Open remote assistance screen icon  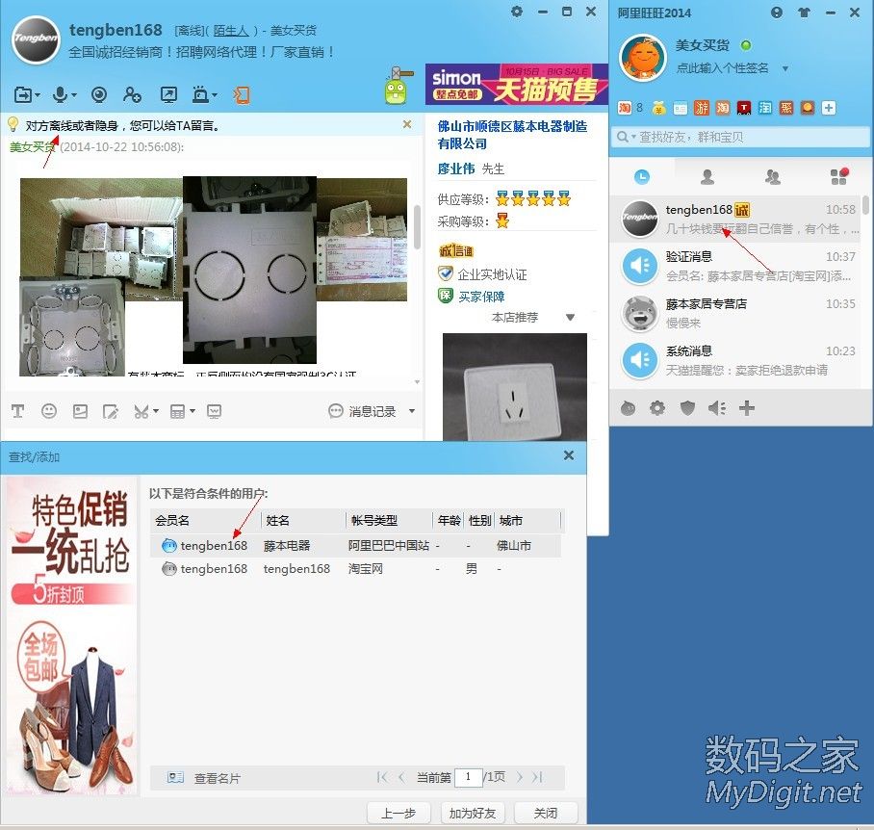click(168, 95)
